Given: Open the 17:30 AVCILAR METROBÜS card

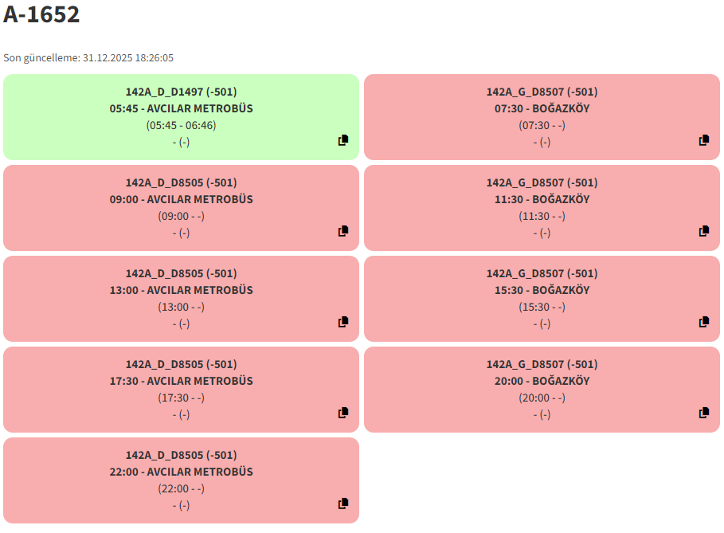Looking at the screenshot, I should (x=181, y=381).
